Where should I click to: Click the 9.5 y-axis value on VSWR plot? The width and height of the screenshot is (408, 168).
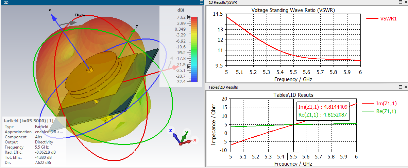point(219,66)
